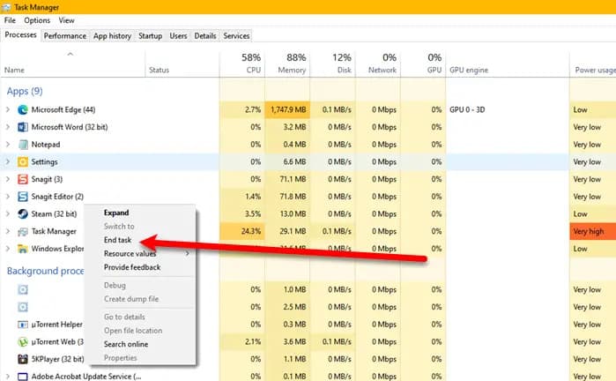The image size is (616, 381).
Task: Click the µTorrent Web icon
Action: tap(23, 341)
